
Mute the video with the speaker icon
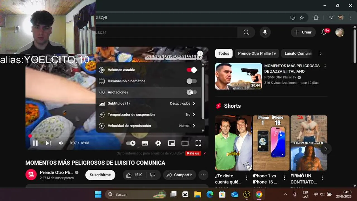point(61,143)
